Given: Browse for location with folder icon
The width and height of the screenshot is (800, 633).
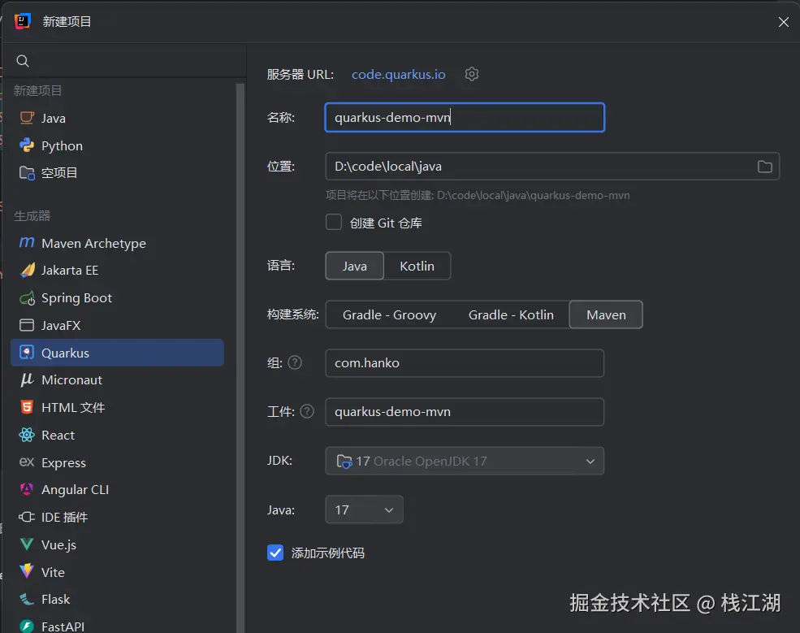Looking at the screenshot, I should pos(764,167).
